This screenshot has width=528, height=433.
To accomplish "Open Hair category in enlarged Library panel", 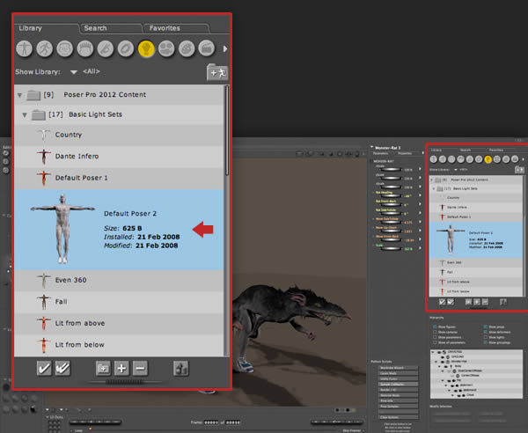I will click(84, 48).
